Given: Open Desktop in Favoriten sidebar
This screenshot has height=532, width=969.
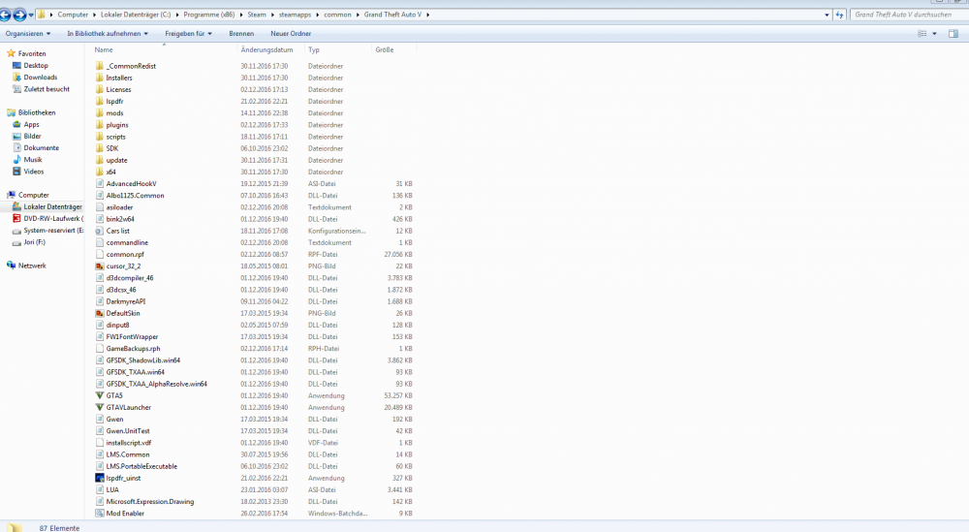Looking at the screenshot, I should click(36, 66).
